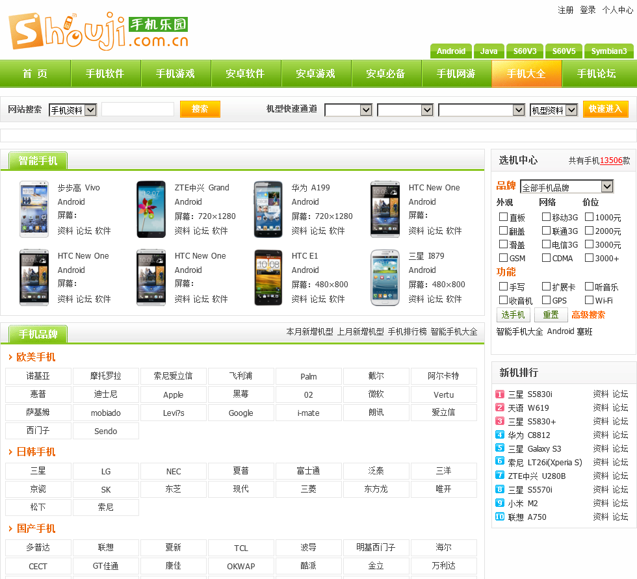Open the first 机型快速通道 dropdown

348,110
